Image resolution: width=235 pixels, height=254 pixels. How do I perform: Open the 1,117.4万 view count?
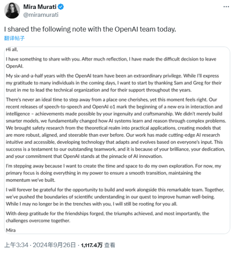[92, 245]
